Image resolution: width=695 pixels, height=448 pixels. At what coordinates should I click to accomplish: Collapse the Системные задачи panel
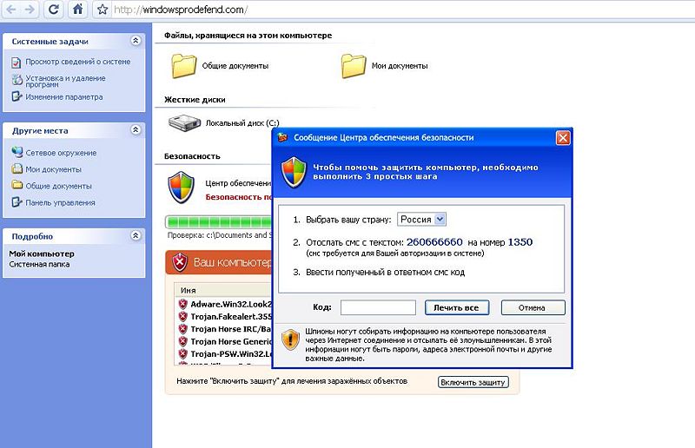pyautogui.click(x=135, y=41)
